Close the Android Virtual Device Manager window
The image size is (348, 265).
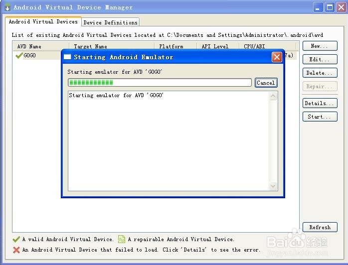342,7
